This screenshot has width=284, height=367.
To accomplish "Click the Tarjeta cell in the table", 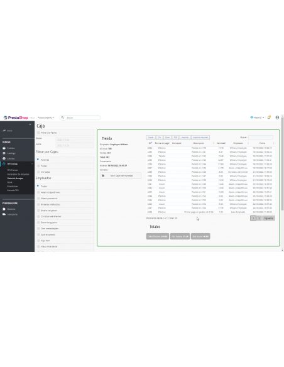I will click(x=162, y=156).
